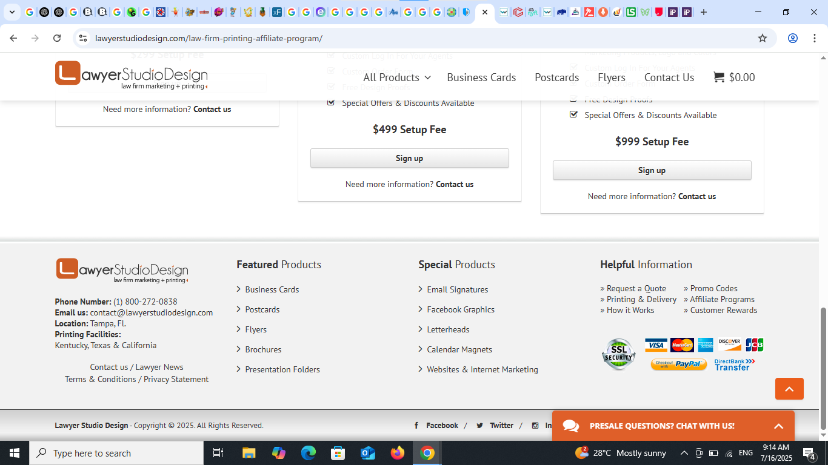Click Sign up under $999 Setup Fee
The width and height of the screenshot is (828, 465).
652,170
